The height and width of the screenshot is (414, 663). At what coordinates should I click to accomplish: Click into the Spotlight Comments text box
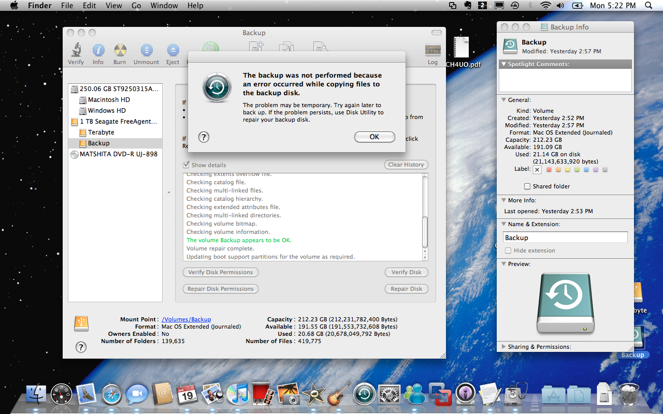coord(565,81)
